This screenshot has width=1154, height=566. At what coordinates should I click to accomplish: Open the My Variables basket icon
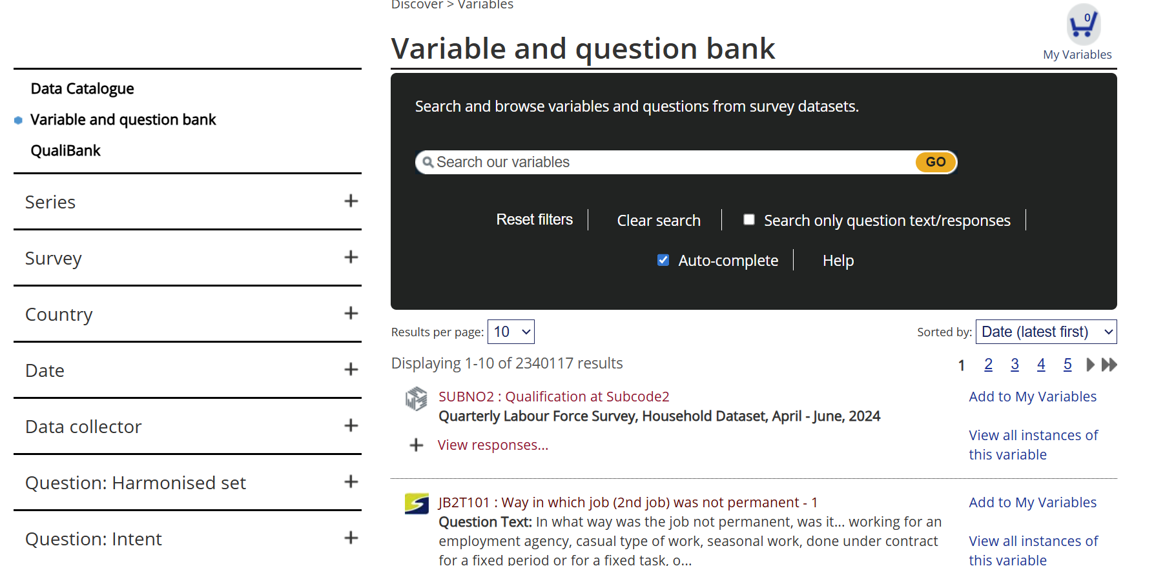point(1083,25)
